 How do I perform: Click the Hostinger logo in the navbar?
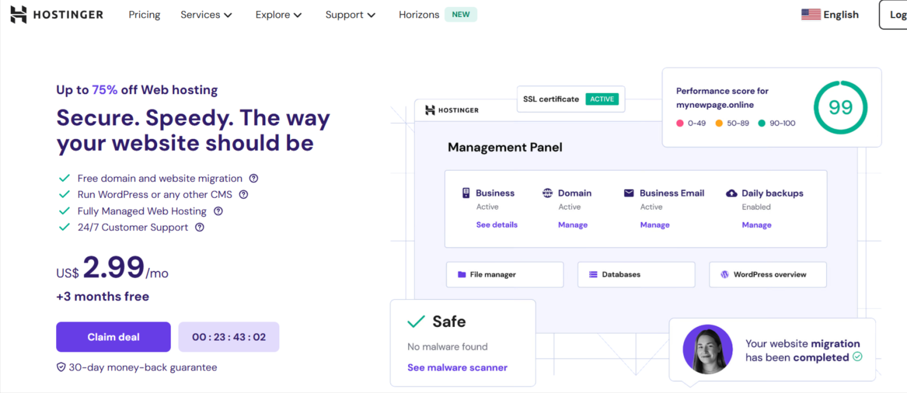[x=56, y=14]
